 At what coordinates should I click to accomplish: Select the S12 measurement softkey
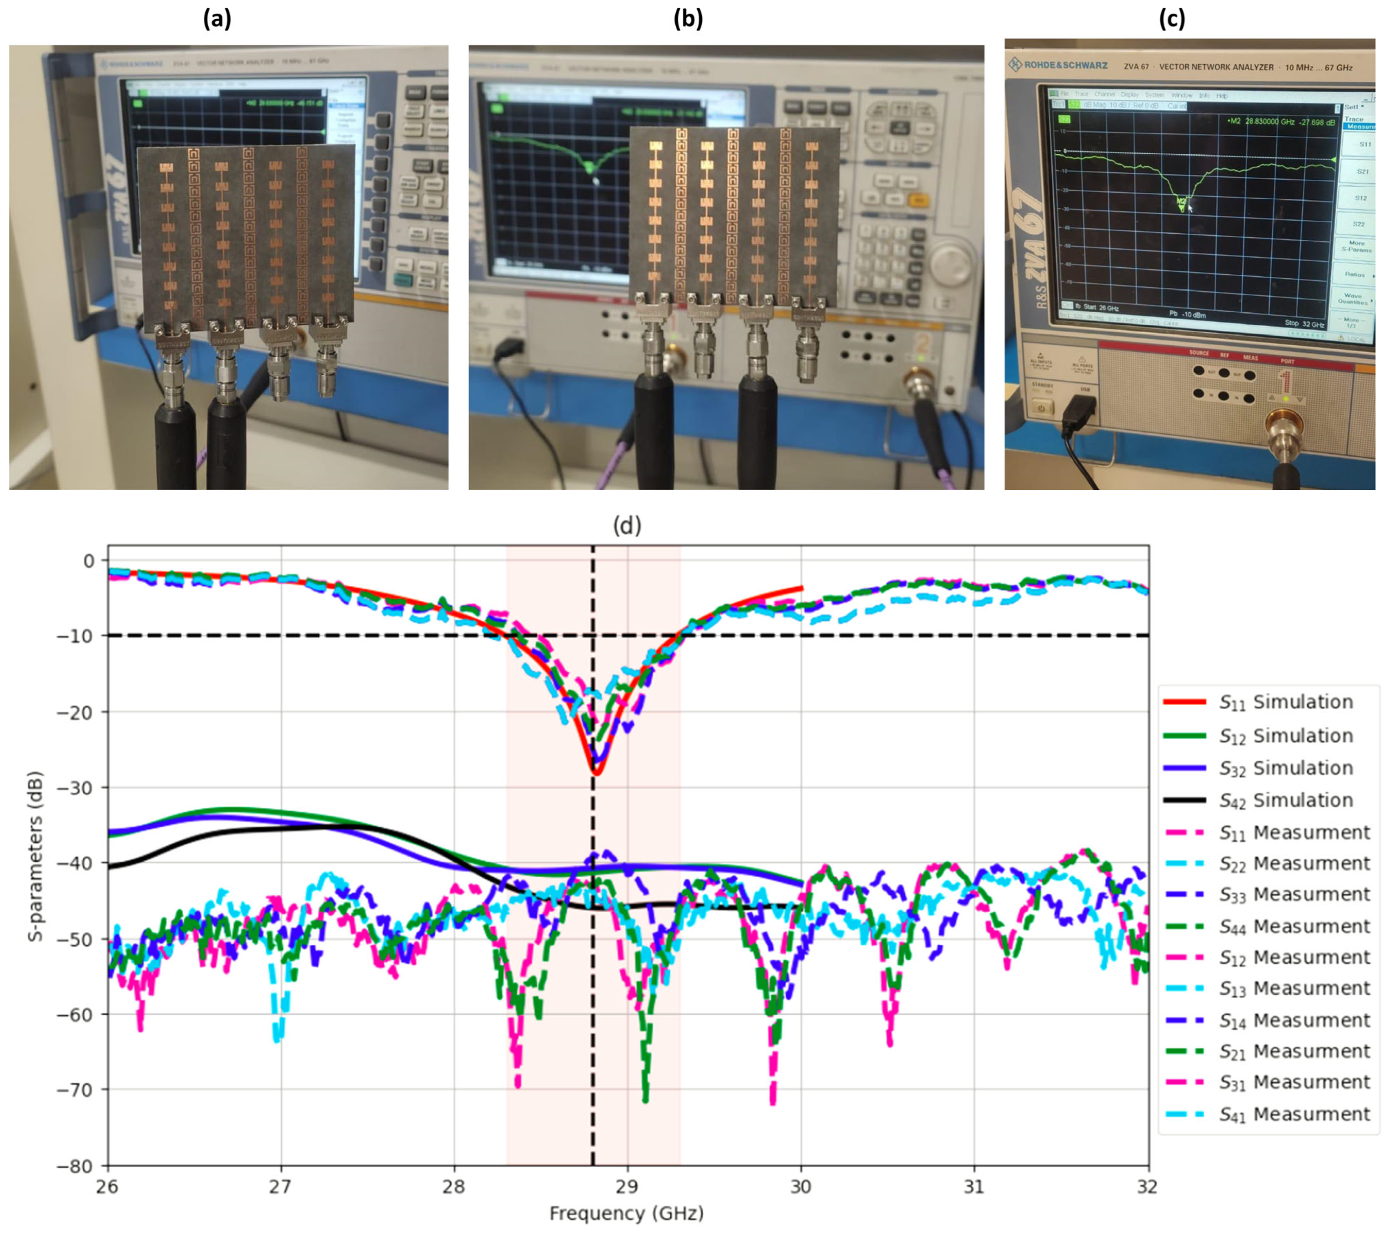(x=1361, y=198)
